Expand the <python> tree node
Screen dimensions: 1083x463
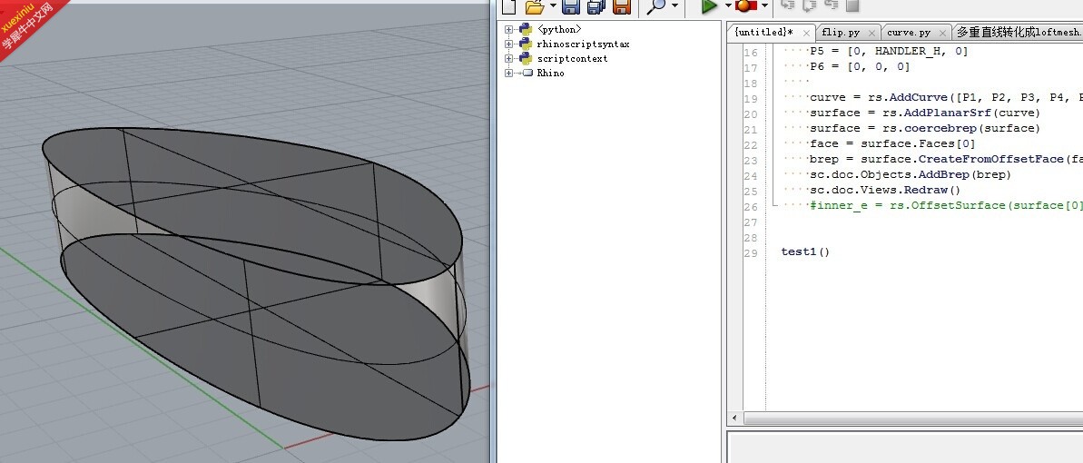pyautogui.click(x=509, y=29)
